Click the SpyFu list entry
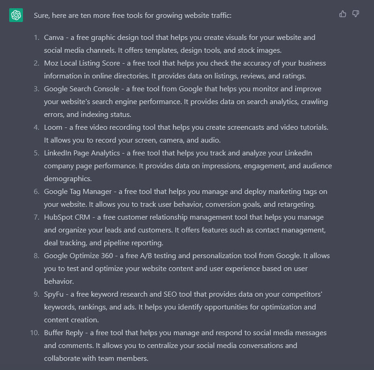The height and width of the screenshot is (370, 374). 183,307
